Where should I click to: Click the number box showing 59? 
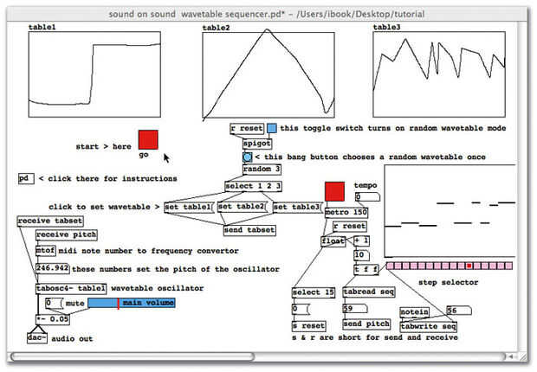(x=355, y=309)
